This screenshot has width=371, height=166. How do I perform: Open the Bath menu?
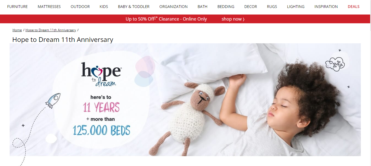tap(203, 7)
